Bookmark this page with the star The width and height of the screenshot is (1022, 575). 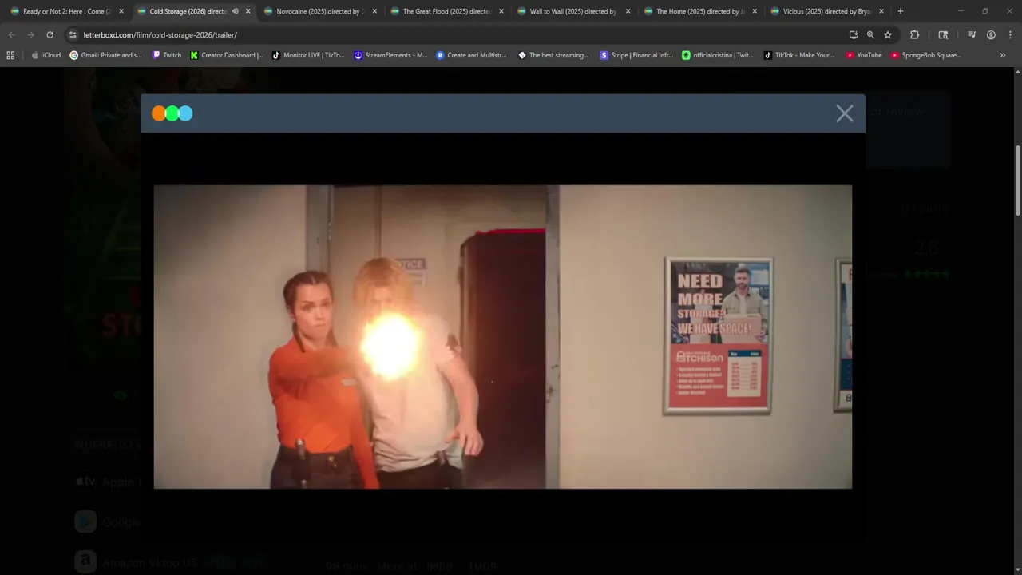click(x=887, y=35)
